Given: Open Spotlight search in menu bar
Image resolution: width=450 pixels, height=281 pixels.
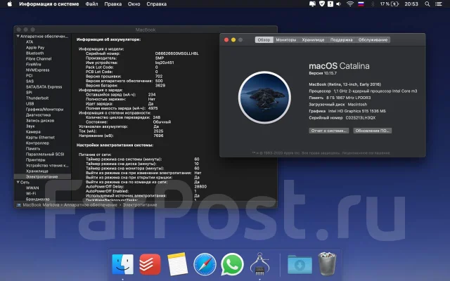Looking at the screenshot, I should pos(427,4).
